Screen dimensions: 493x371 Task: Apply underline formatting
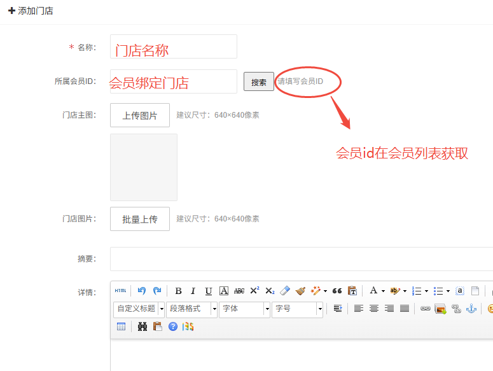coord(209,291)
